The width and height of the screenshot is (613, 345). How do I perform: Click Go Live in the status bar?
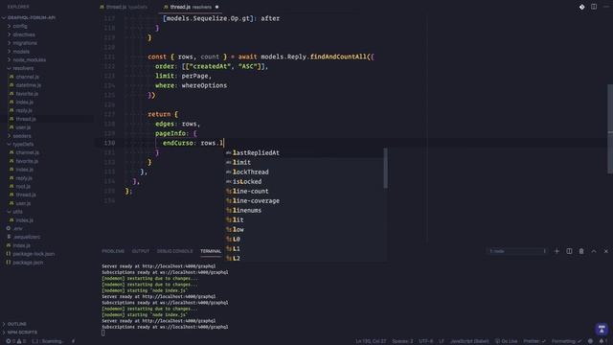pos(507,341)
